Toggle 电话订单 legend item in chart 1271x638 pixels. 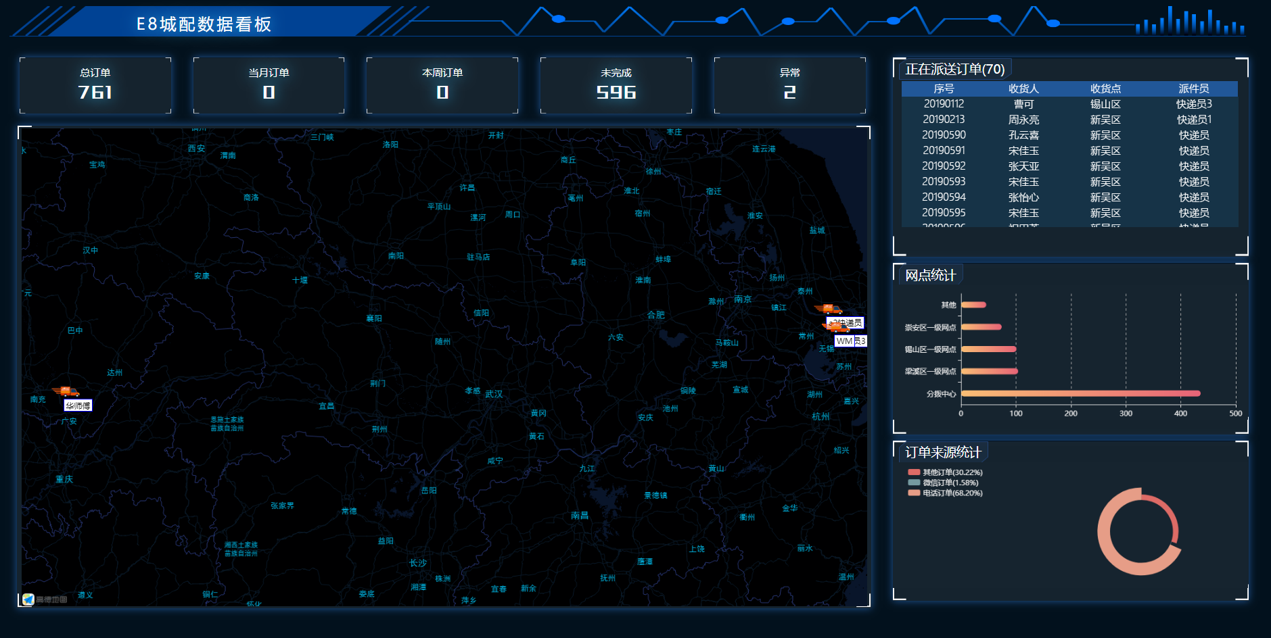tap(946, 493)
